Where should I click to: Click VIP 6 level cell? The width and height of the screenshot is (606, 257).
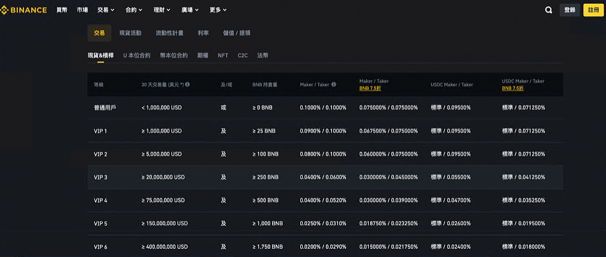point(100,247)
